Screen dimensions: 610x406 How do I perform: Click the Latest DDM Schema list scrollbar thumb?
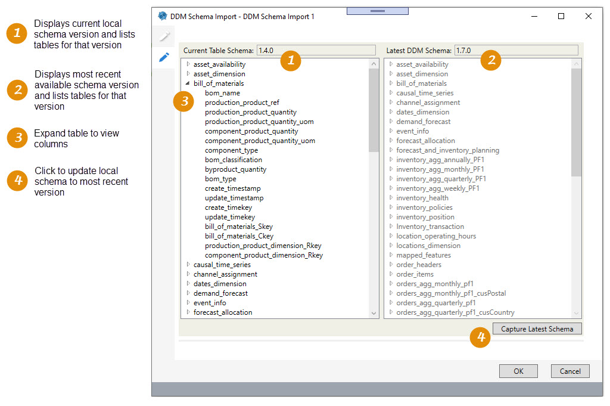click(577, 122)
